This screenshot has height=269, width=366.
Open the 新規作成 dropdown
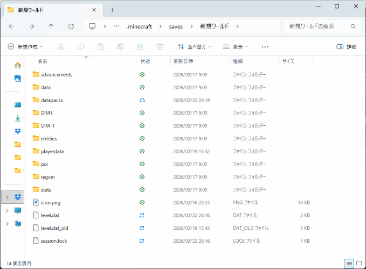point(25,47)
